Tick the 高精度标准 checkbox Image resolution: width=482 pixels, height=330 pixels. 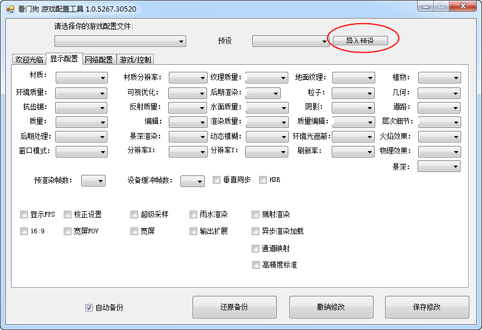tap(256, 265)
